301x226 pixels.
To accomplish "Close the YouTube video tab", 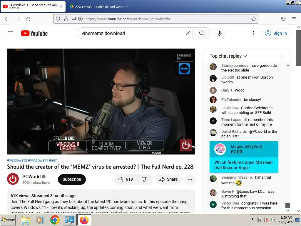I will pyautogui.click(x=61, y=6).
